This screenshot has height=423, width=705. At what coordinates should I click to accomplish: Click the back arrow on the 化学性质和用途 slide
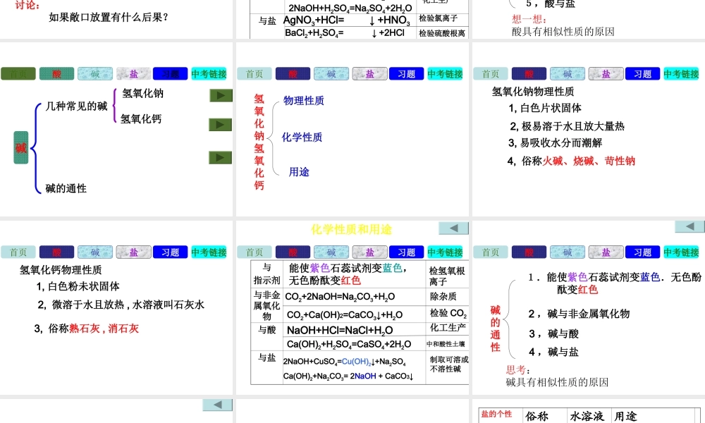453,228
